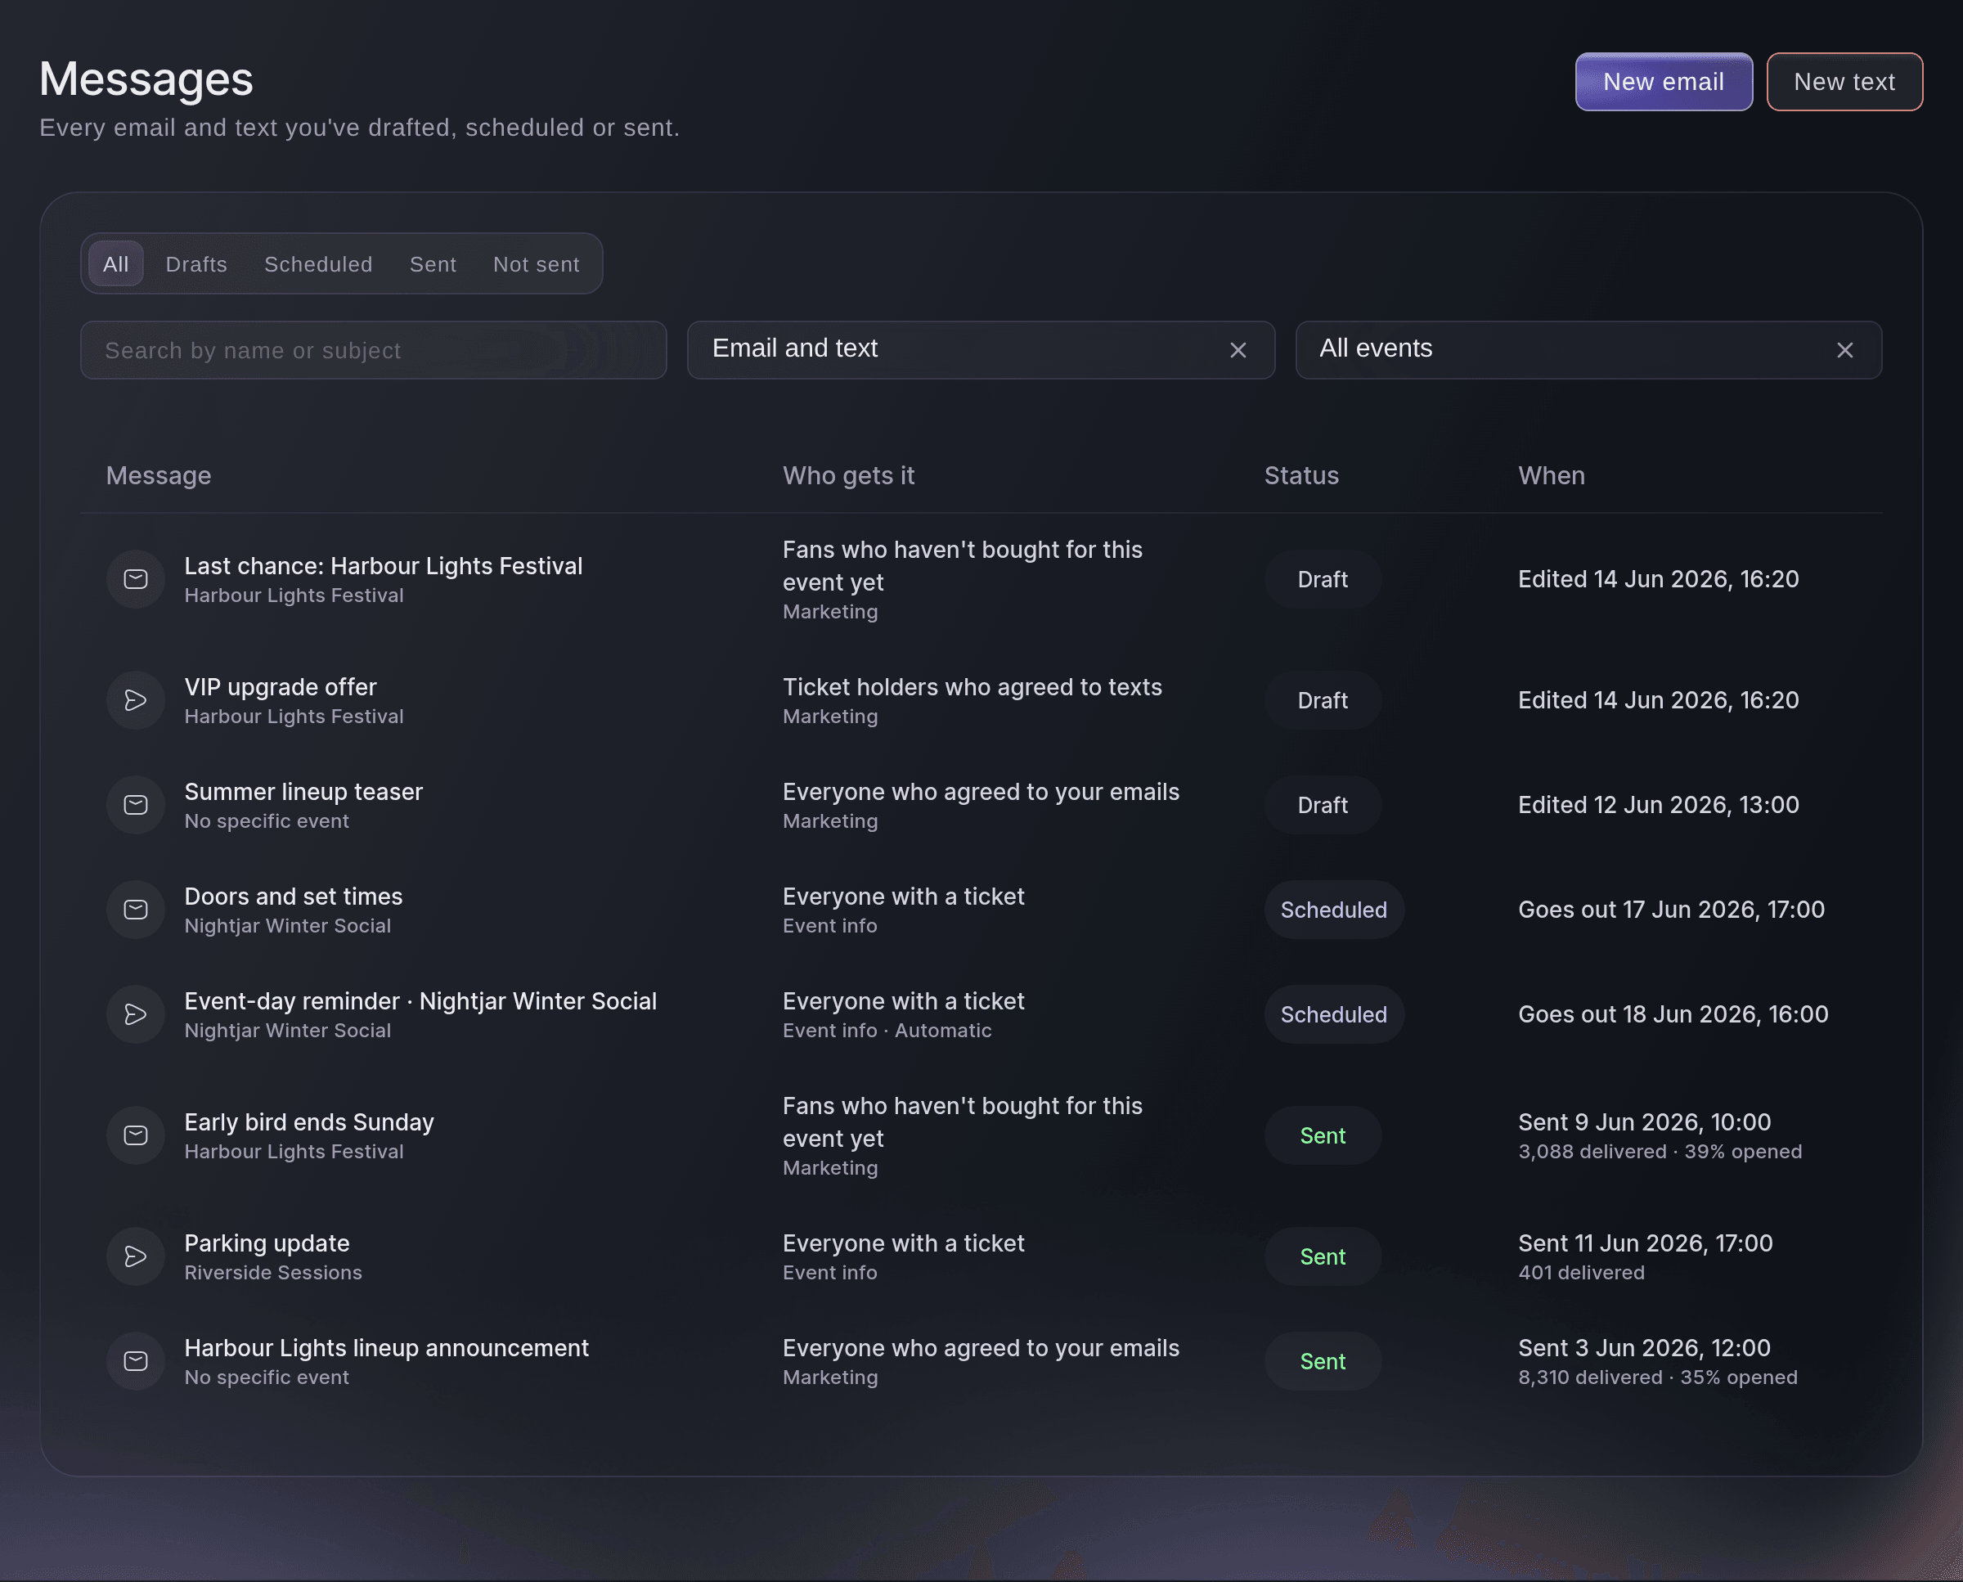Click the email icon beside Early bird ends Sunday
Image resolution: width=1963 pixels, height=1582 pixels.
coord(136,1136)
